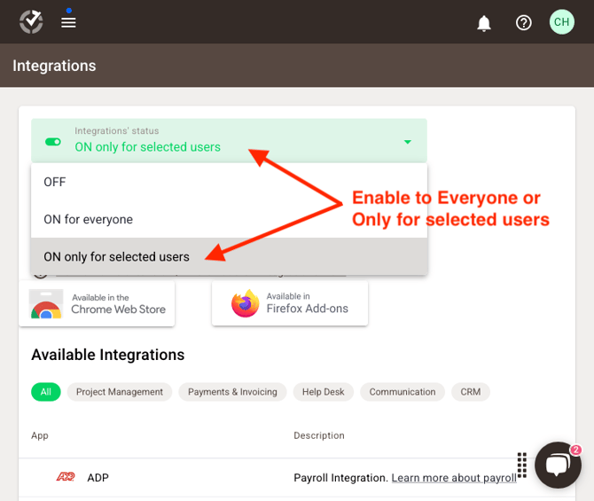Click the Available Integrations heading
Viewport: 594px width, 501px height.
pos(108,355)
